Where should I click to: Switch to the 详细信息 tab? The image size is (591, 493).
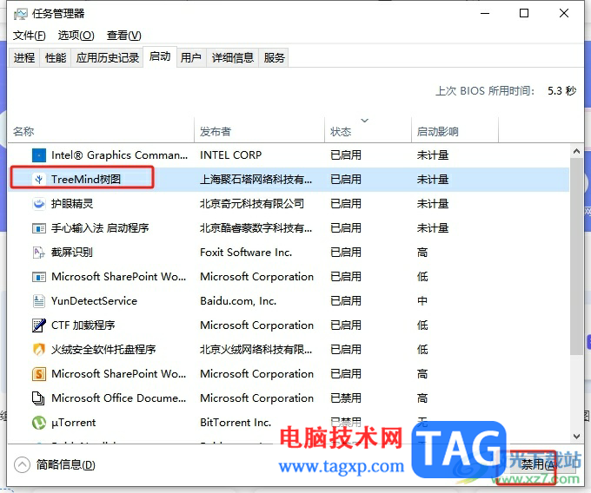[x=233, y=58]
